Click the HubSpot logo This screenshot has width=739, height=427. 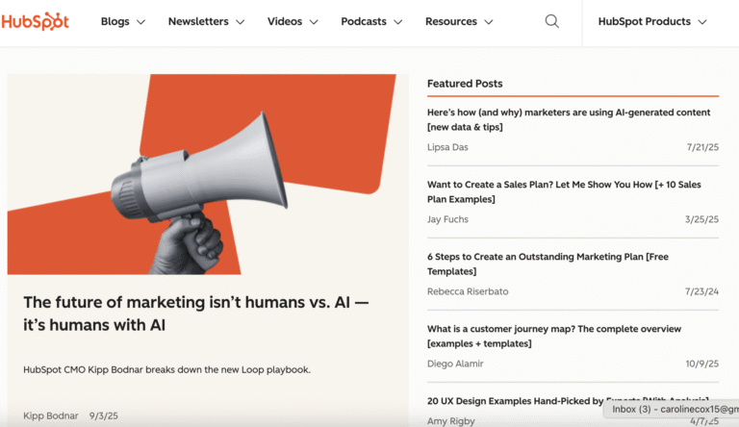(x=35, y=21)
